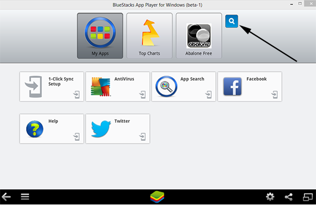The width and height of the screenshot is (316, 205).
Task: Launch the Twitter bird icon
Action: (x=101, y=129)
